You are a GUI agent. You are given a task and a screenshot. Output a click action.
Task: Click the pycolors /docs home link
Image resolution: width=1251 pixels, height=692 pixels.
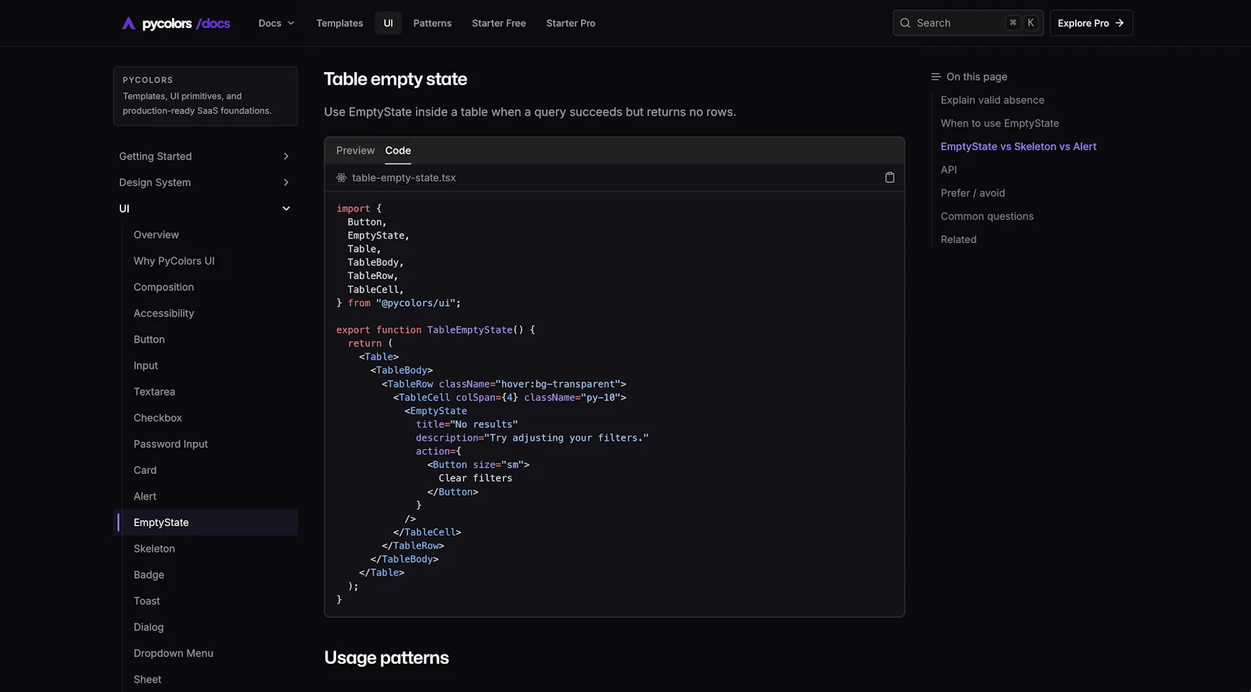[x=176, y=23]
